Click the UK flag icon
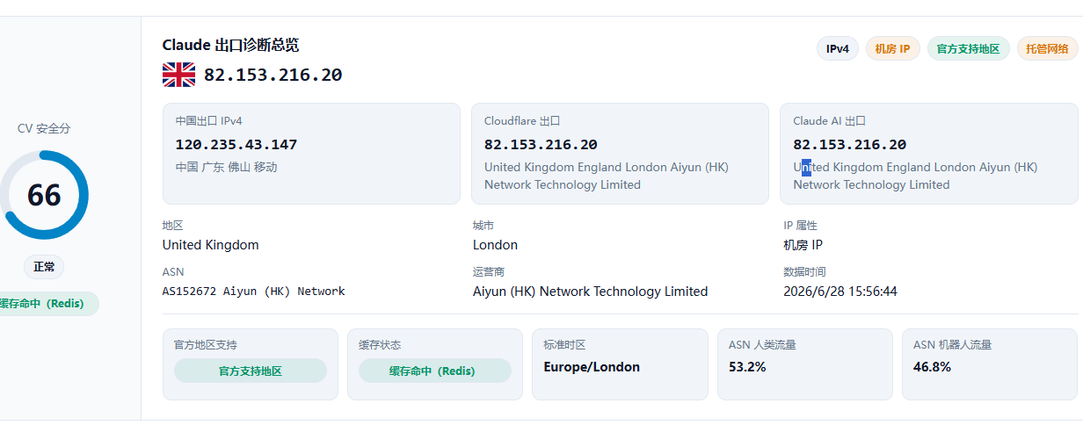 pos(178,75)
